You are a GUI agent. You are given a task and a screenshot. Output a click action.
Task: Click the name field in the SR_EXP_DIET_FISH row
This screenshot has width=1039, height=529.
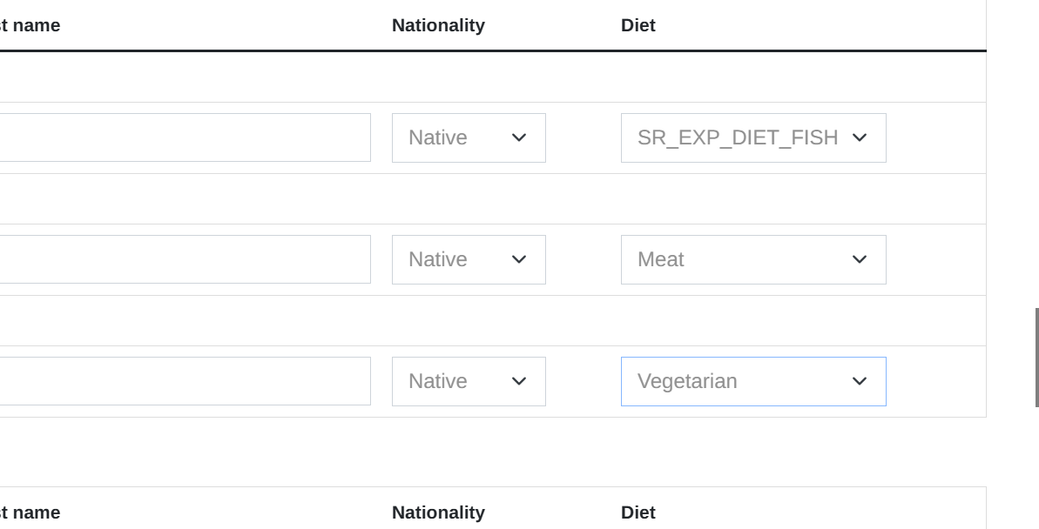185,137
